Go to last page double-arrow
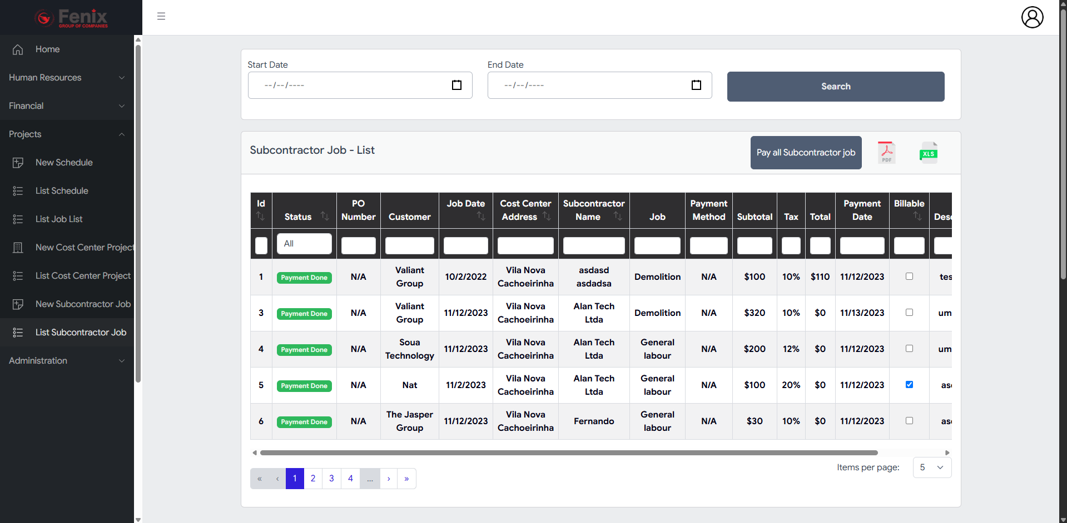Screen dimensions: 1067x523 pyautogui.click(x=406, y=479)
